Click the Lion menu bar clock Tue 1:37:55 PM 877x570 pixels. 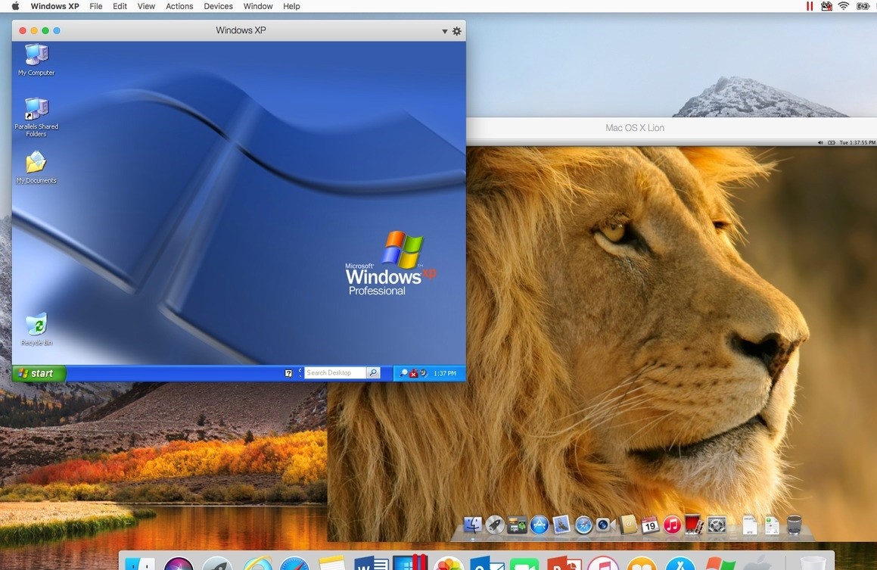point(857,142)
